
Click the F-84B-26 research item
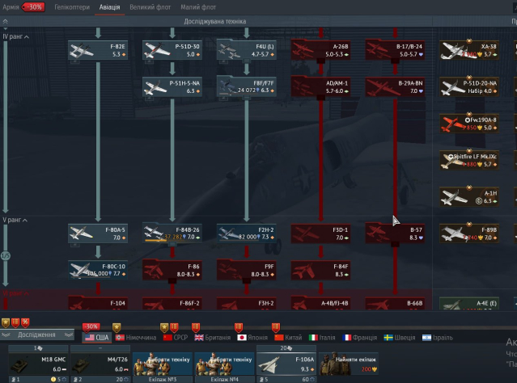point(172,234)
